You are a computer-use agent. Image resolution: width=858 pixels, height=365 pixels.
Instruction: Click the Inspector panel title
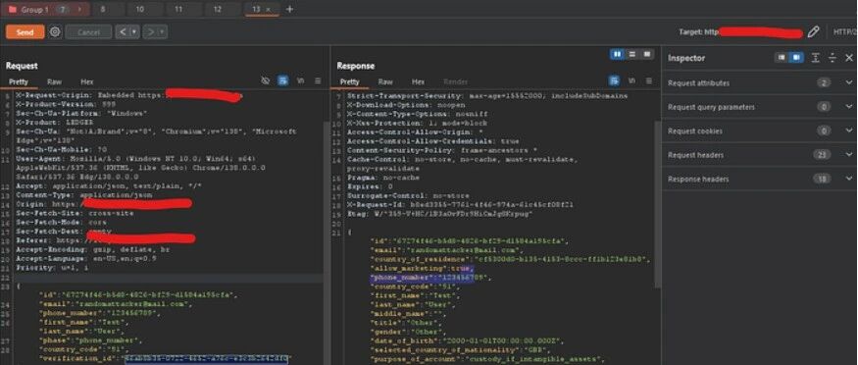(686, 58)
